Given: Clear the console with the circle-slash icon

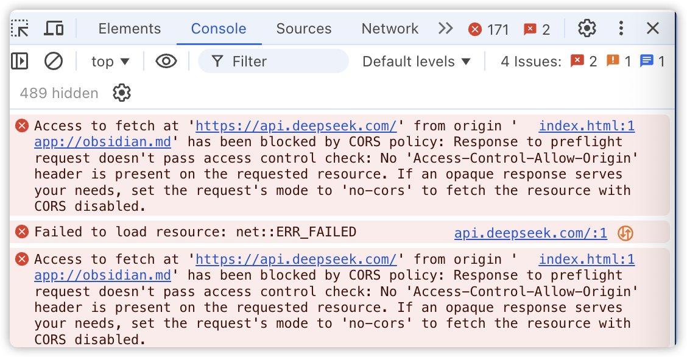Looking at the screenshot, I should click(54, 62).
